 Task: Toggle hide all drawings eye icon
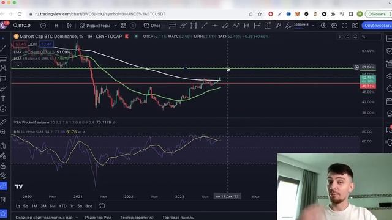[x=3, y=175]
